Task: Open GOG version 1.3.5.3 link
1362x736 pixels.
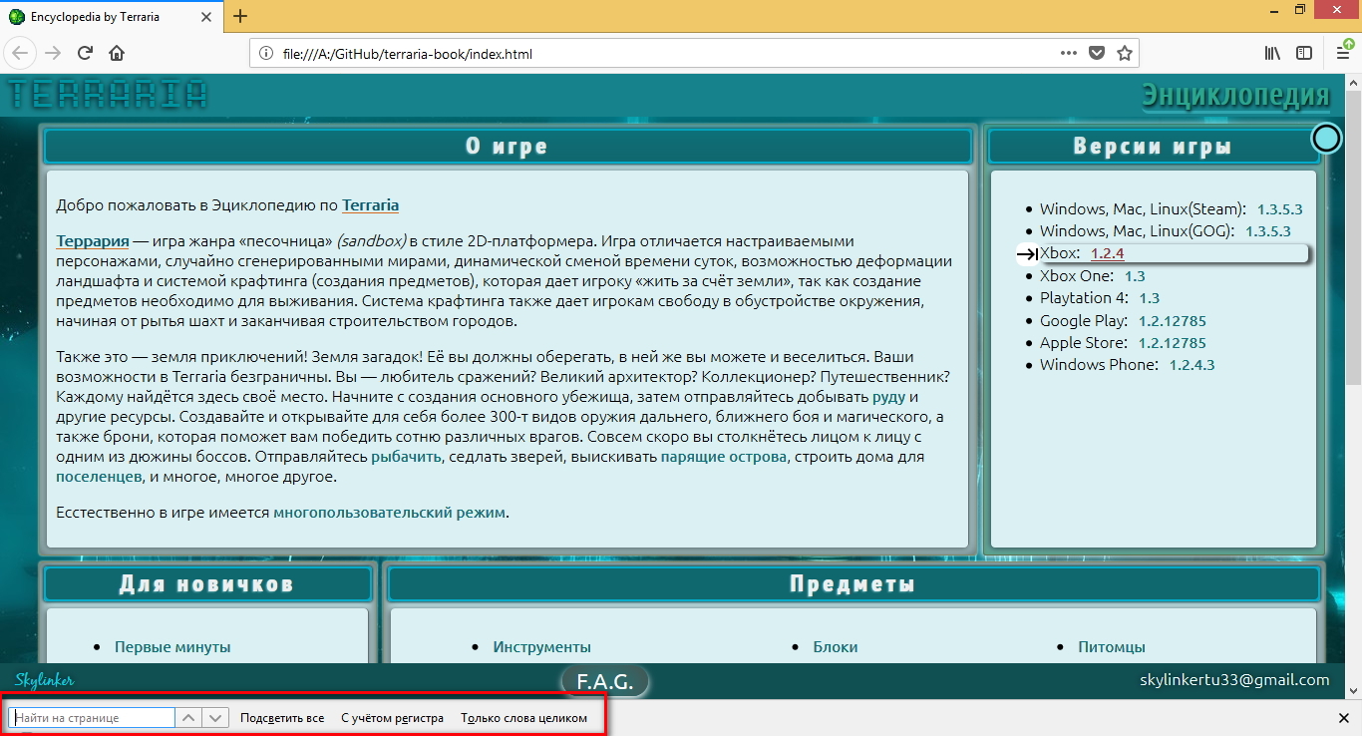Action: pos(1267,231)
